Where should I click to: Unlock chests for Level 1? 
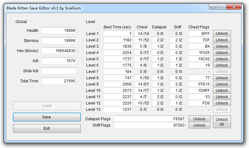click(x=222, y=33)
